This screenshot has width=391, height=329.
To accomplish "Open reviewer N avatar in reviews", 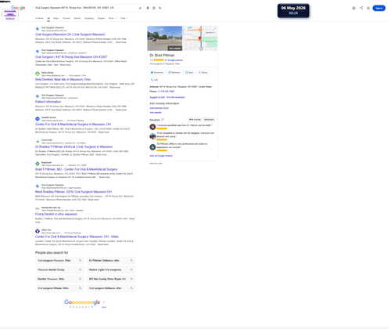I will coord(152,127).
